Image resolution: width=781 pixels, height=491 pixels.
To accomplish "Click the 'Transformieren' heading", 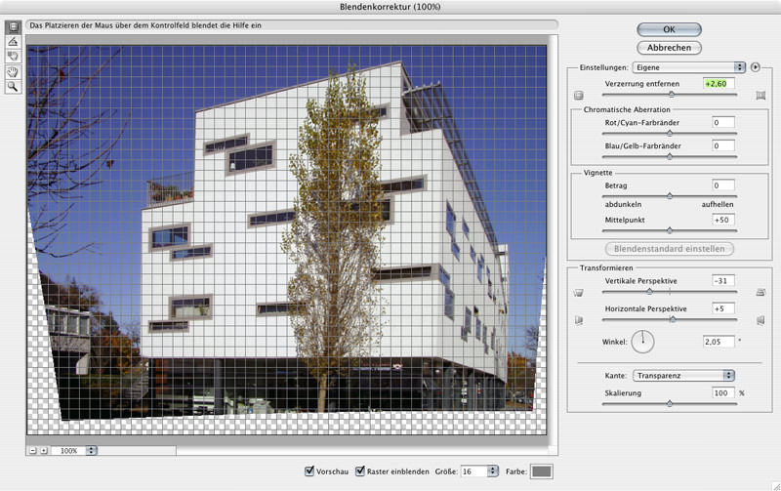I will pyautogui.click(x=606, y=267).
